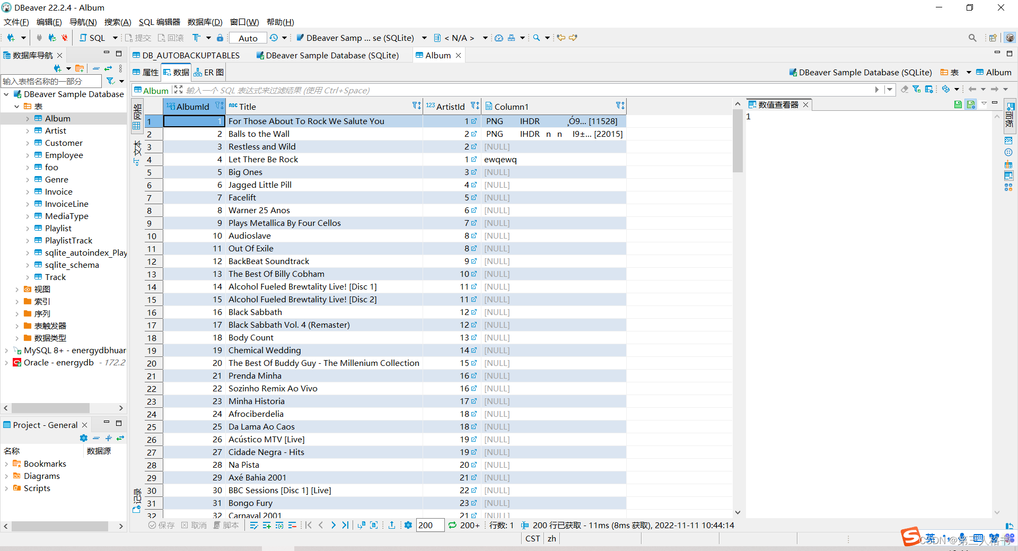Click the Album breadcrumb link at top right
The width and height of the screenshot is (1018, 551).
point(994,72)
